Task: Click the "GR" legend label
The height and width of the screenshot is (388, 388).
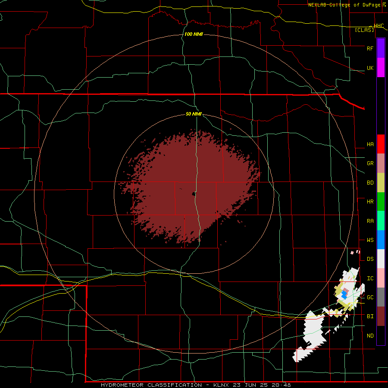Action: click(x=370, y=163)
